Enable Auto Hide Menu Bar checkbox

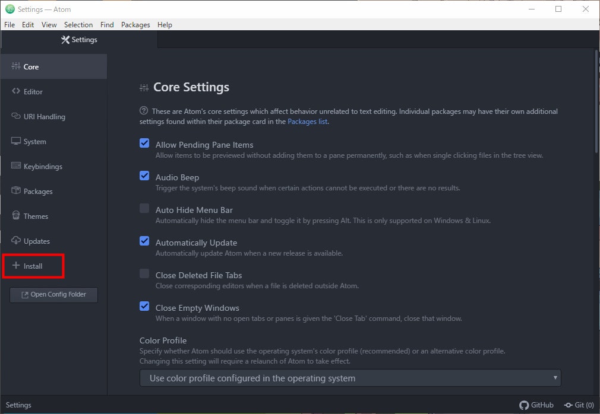coord(144,208)
